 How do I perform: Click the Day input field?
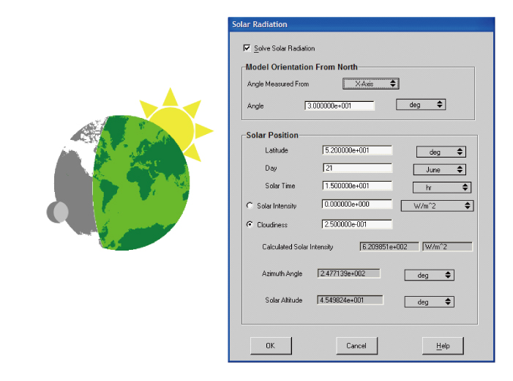click(357, 168)
